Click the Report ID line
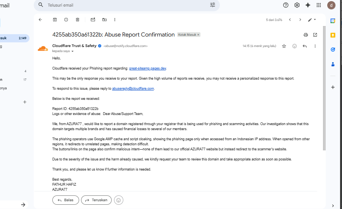The width and height of the screenshot is (342, 209). 75,109
